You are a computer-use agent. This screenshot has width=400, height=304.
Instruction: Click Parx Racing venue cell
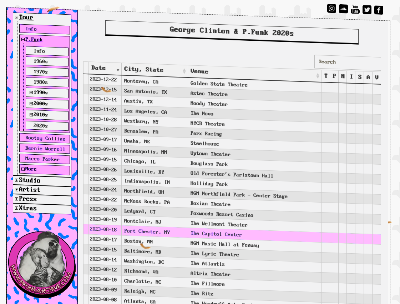(x=254, y=135)
